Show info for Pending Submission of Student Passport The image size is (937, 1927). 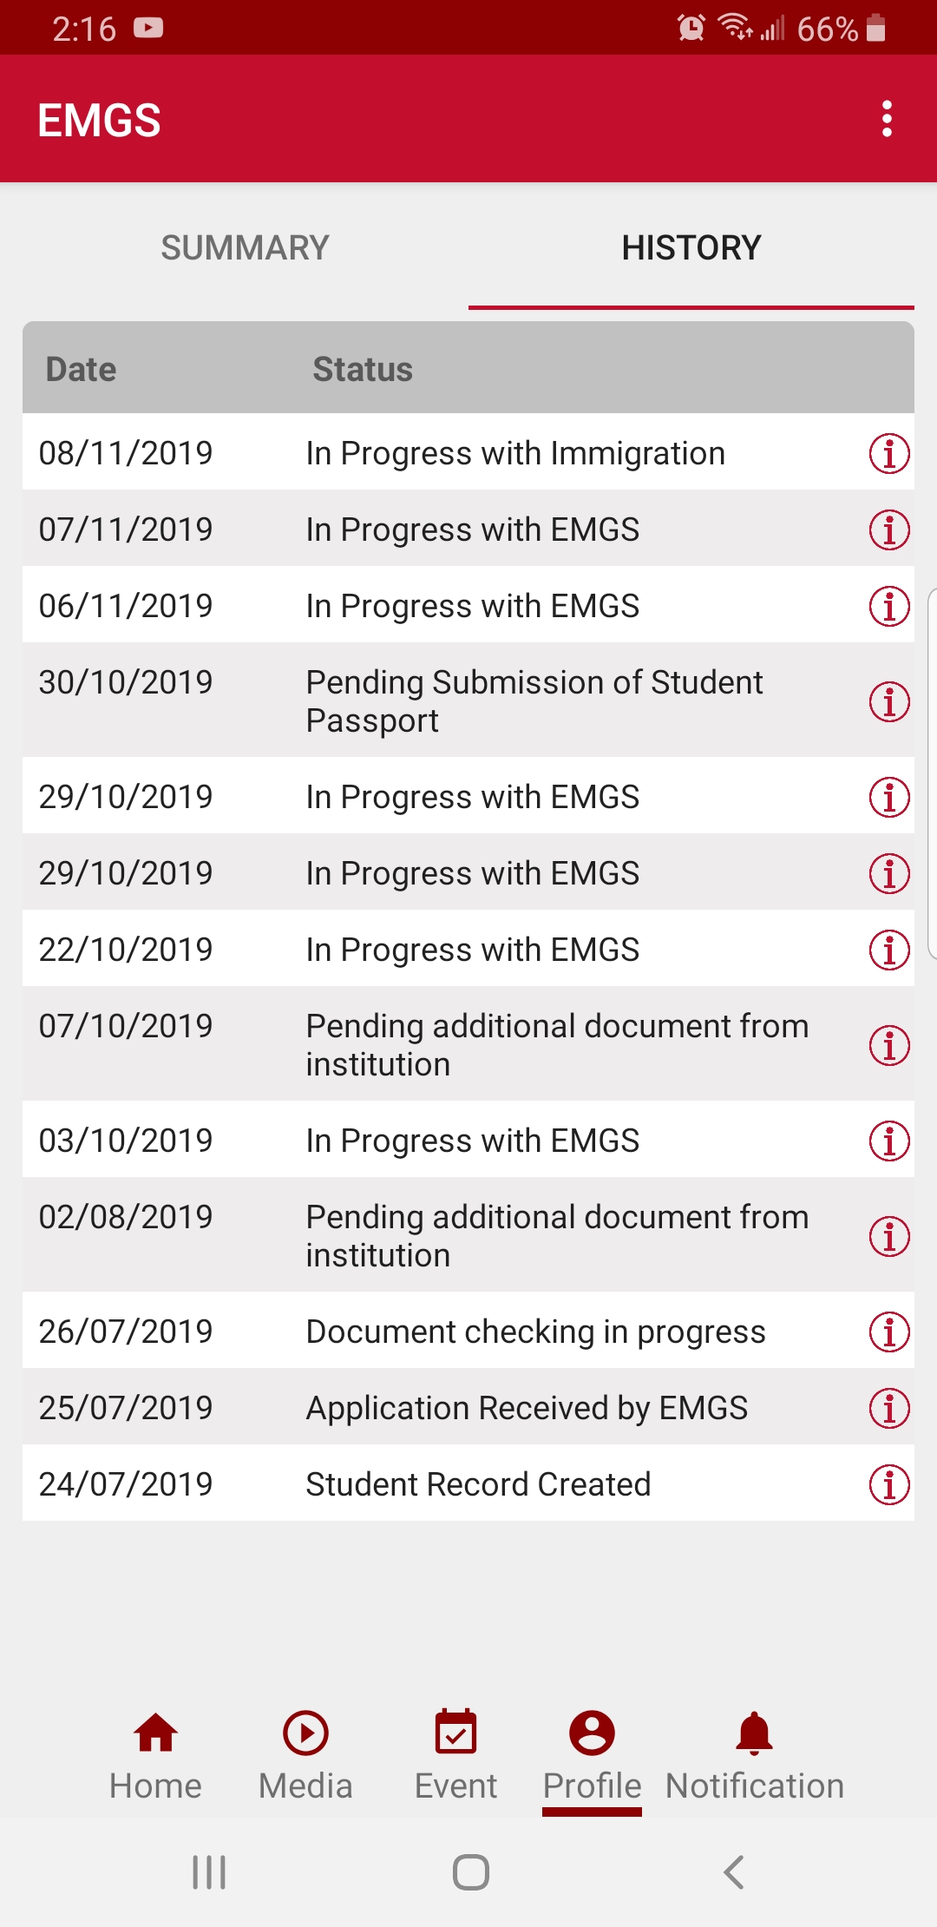point(889,701)
